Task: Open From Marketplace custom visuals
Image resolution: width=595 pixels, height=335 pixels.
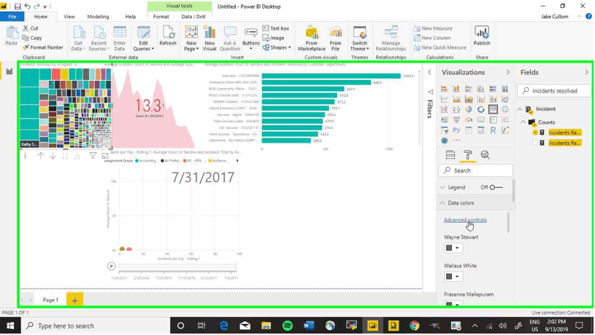Action: coord(312,38)
